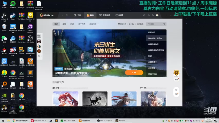Click 更多 under recently played
This screenshot has height=123, width=219.
[x=39, y=56]
